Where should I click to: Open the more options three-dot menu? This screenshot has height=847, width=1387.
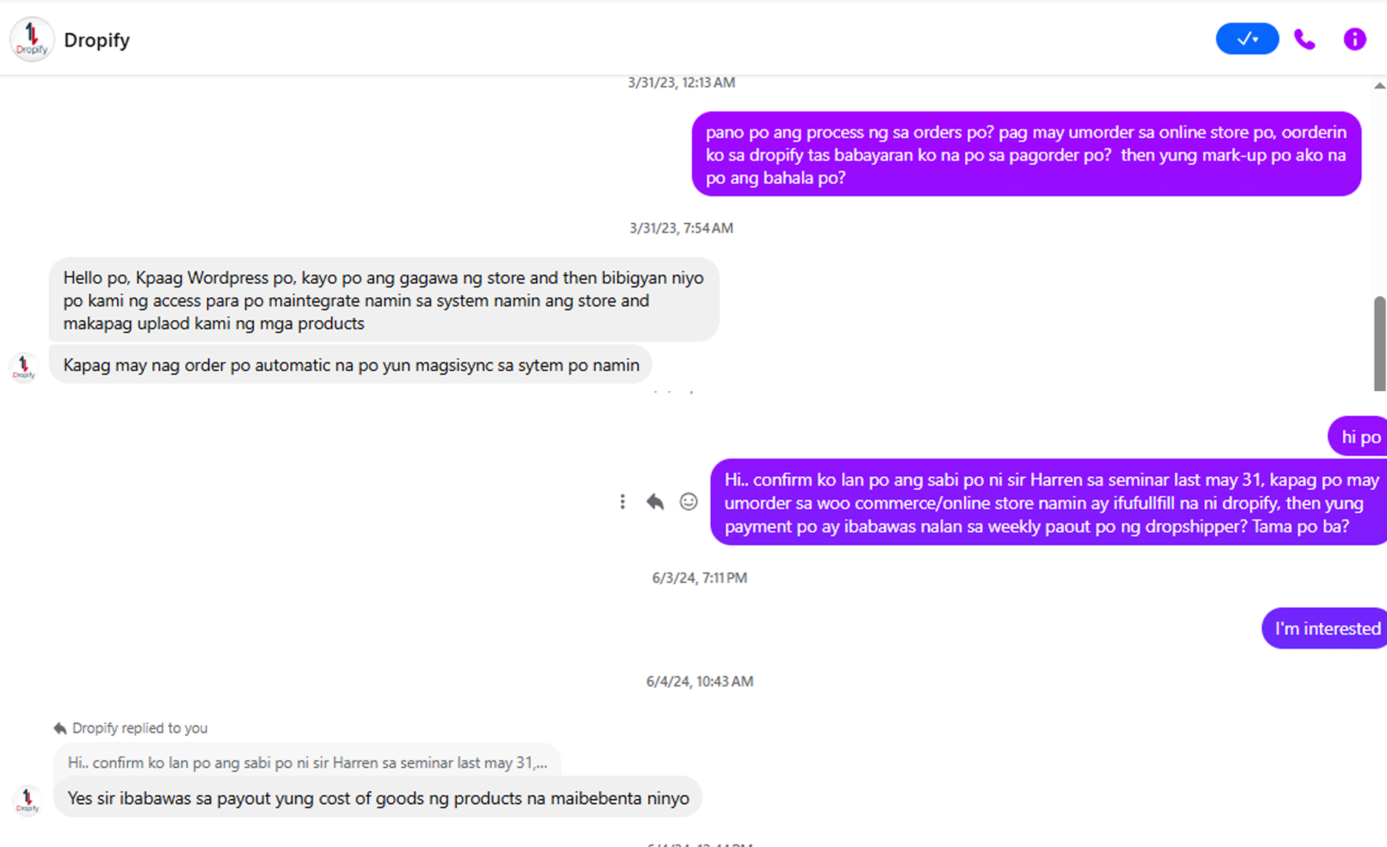pos(622,502)
